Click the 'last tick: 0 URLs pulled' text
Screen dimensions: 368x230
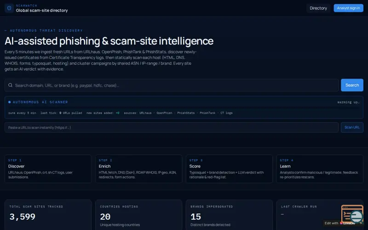[x=61, y=113]
